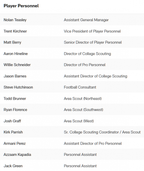Click Azzaam Kapadia's name
This screenshot has width=144, height=171.
click(x=17, y=154)
